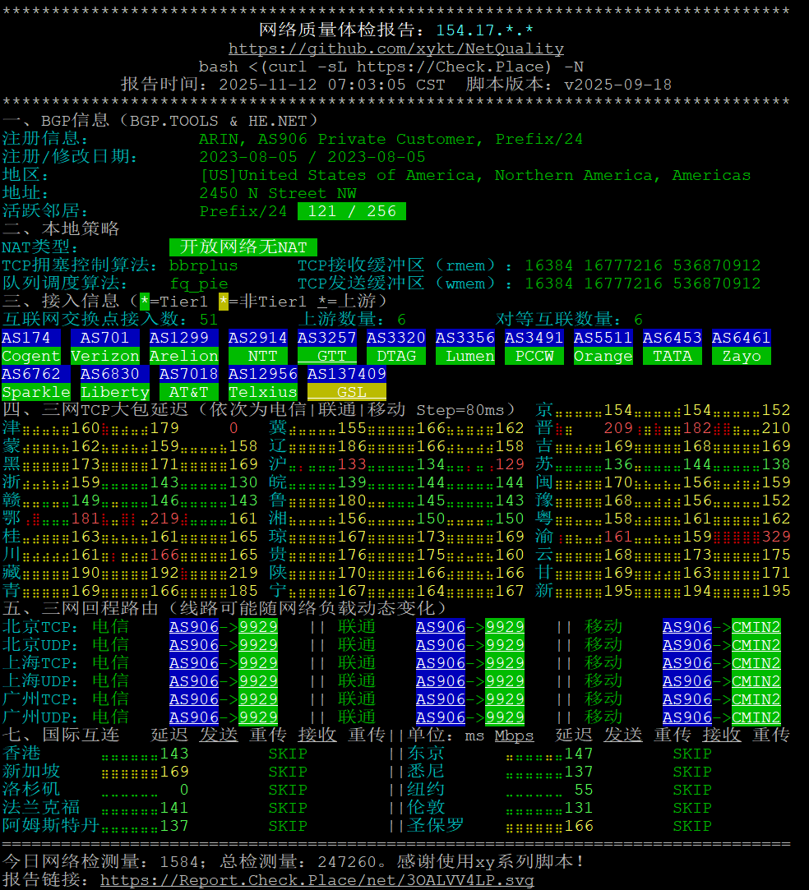Toggle the 开放网络无NAT status indicator

pyautogui.click(x=241, y=247)
